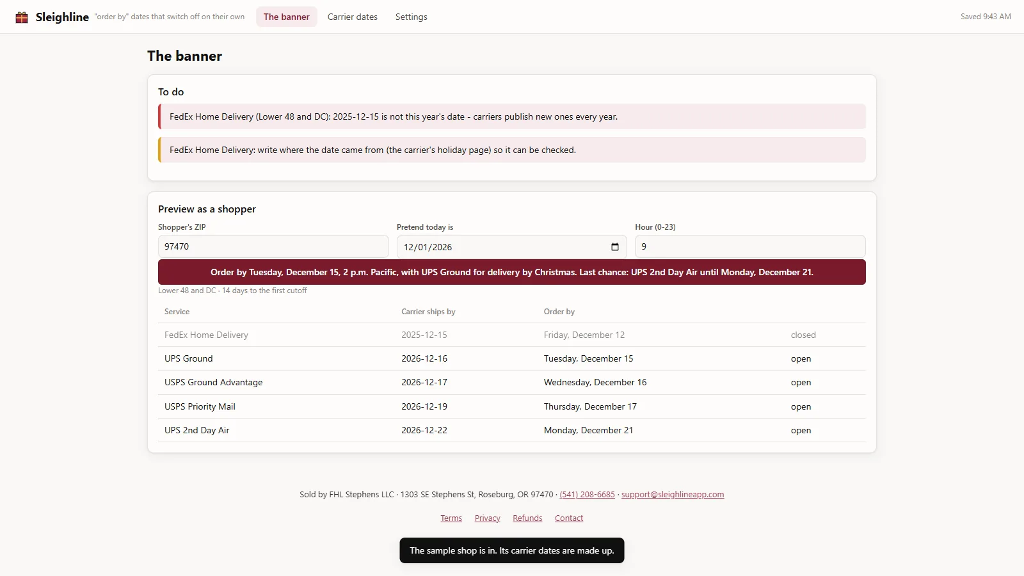Screen dimensions: 1024x576
Task: Click the support@sleighlineapp.com email link
Action: point(673,495)
